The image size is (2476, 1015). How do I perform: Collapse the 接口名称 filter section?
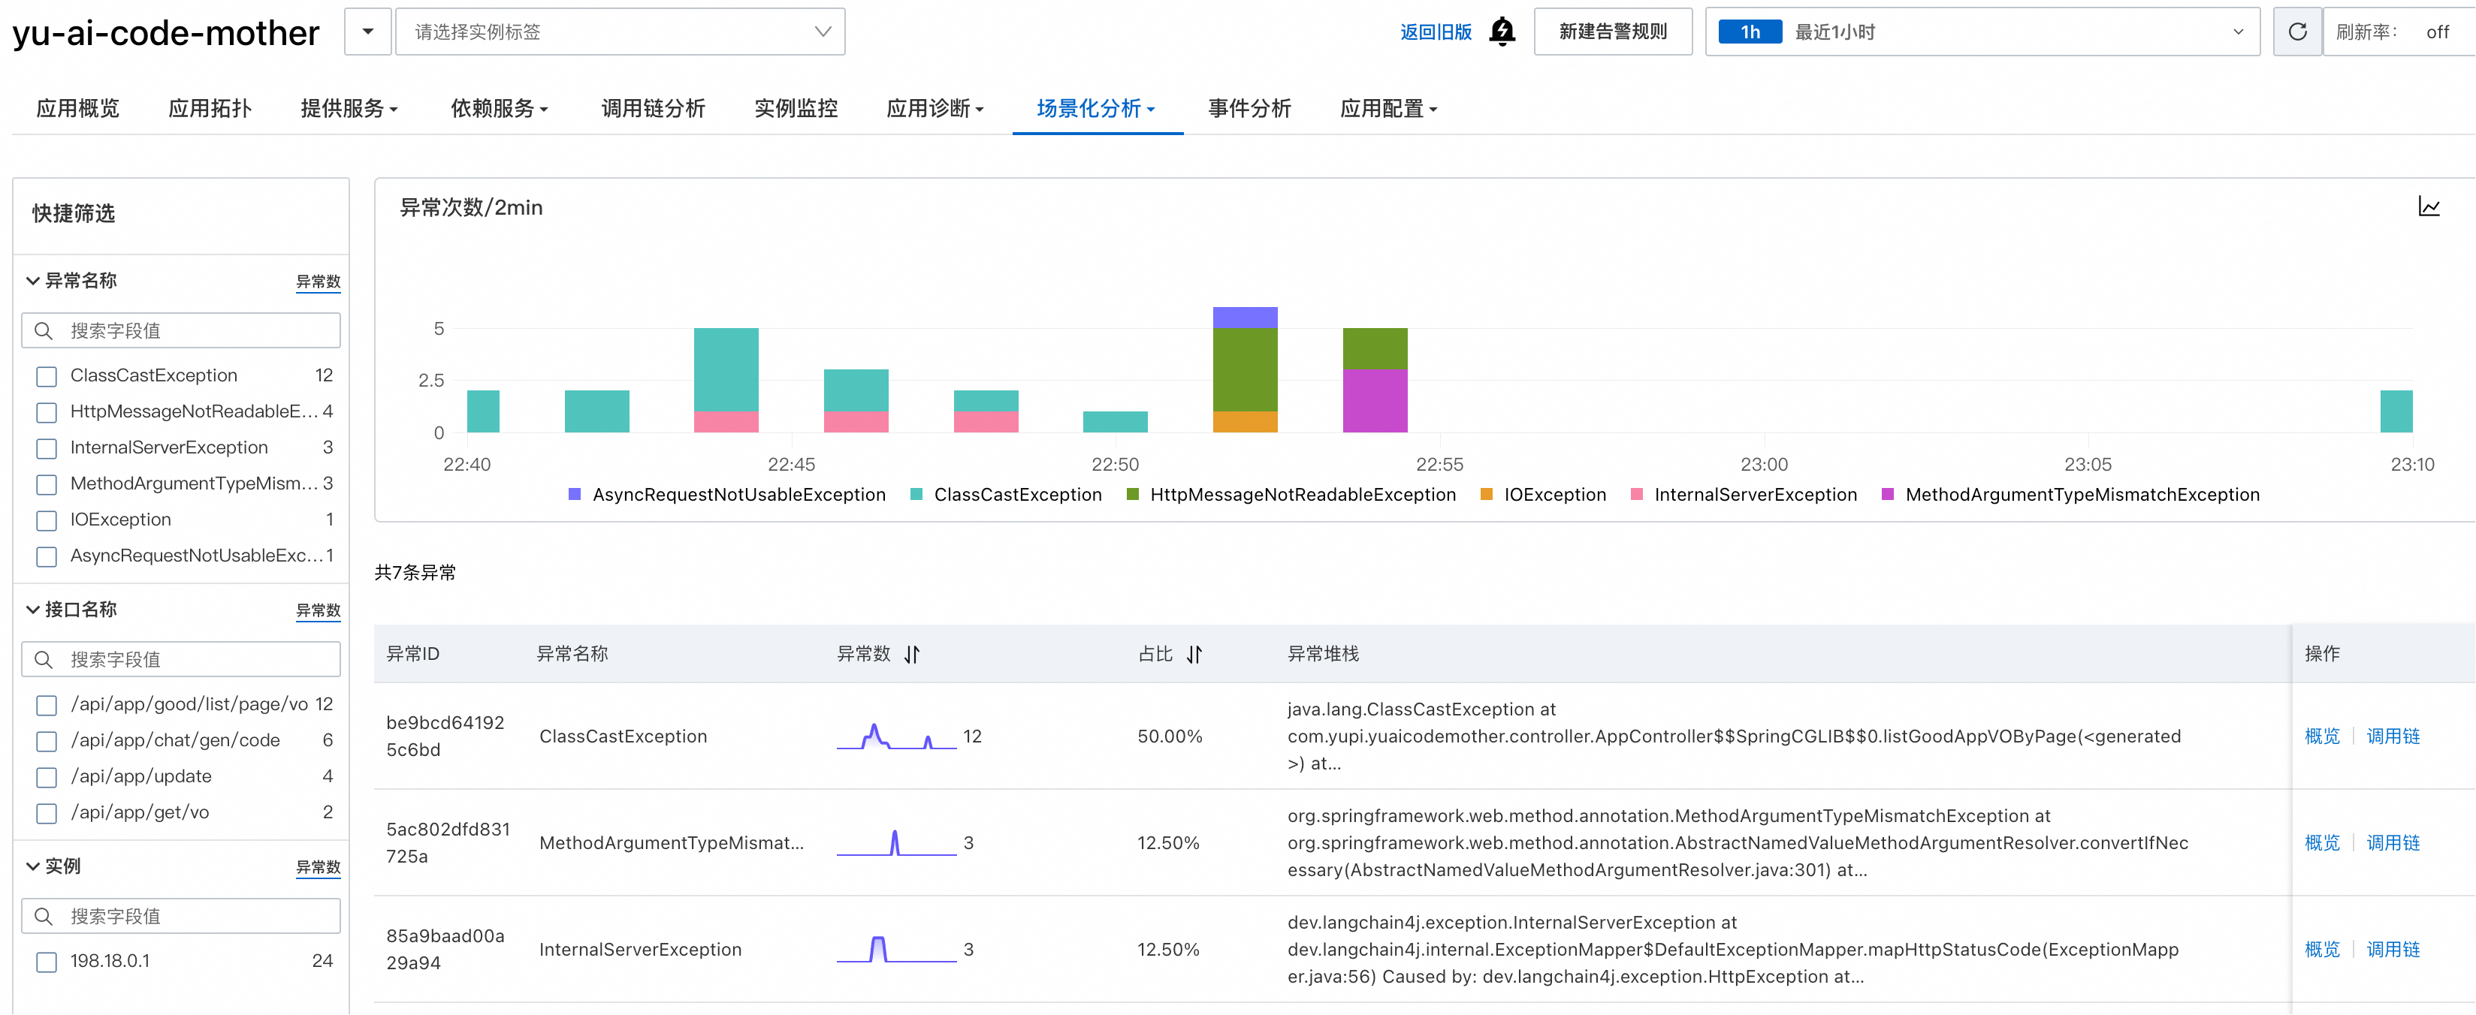[33, 610]
